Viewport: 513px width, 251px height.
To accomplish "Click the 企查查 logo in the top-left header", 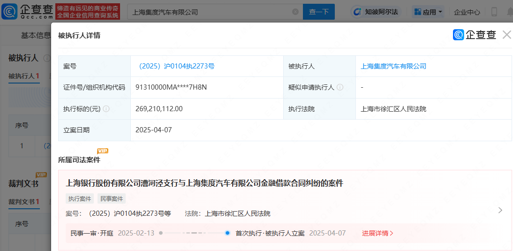I will click(x=27, y=12).
